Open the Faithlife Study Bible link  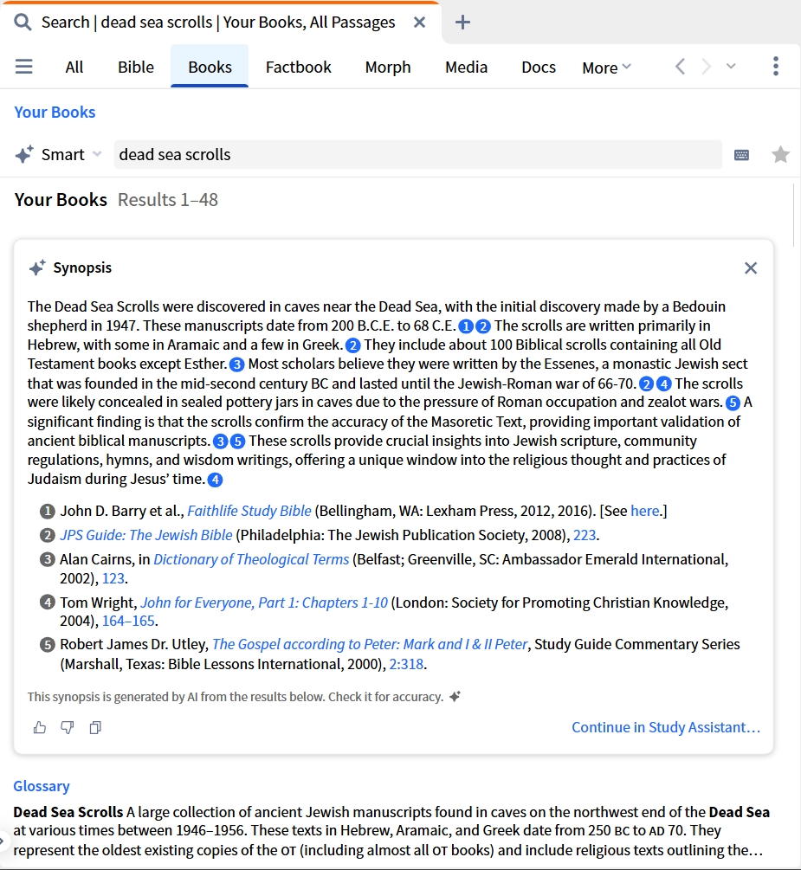click(249, 511)
